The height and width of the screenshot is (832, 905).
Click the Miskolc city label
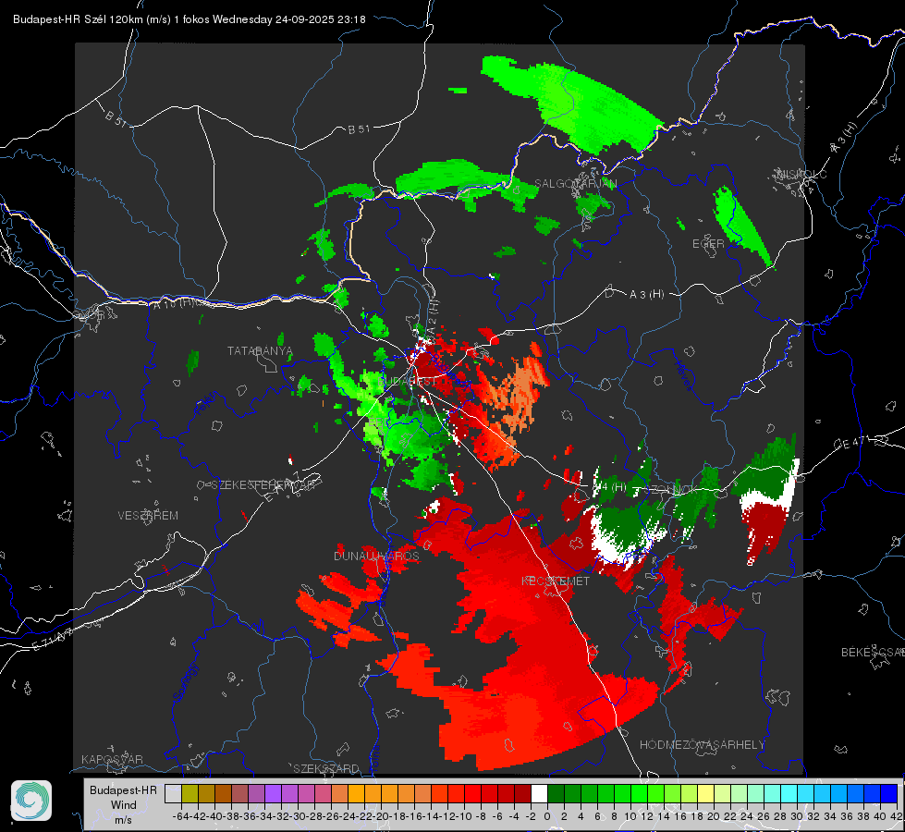[801, 174]
